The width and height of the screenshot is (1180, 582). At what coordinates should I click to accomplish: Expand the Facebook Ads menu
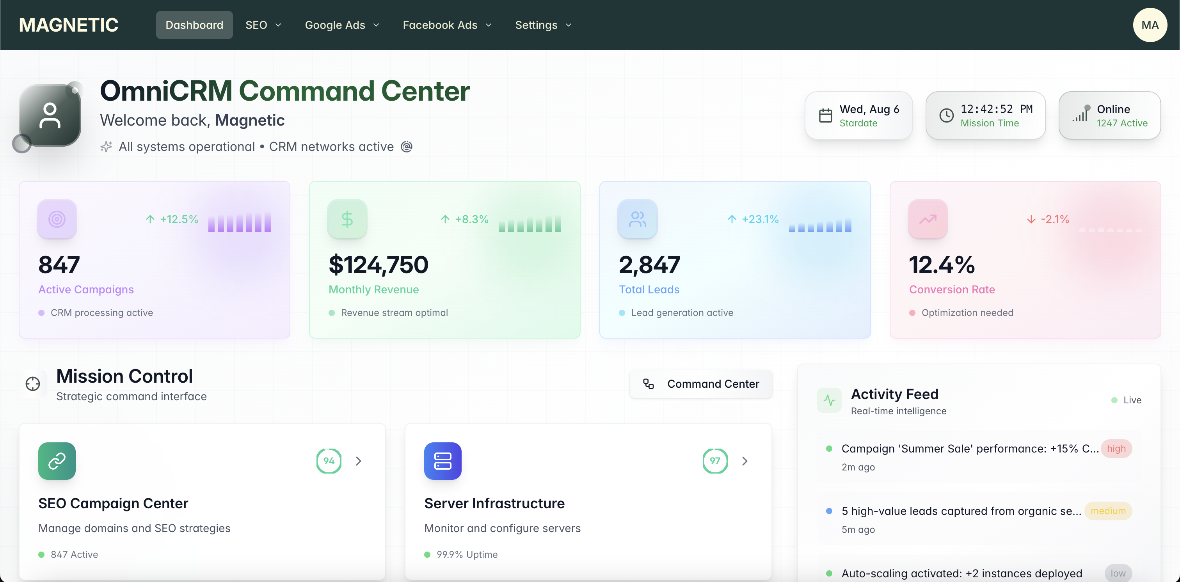pyautogui.click(x=447, y=25)
